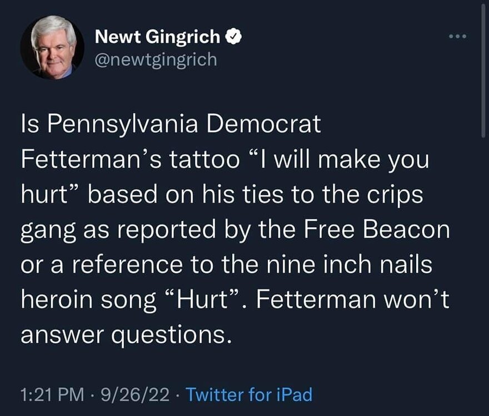Click the blue verified checkmark badge
Viewport: 489px width, 416px height.
(x=234, y=37)
